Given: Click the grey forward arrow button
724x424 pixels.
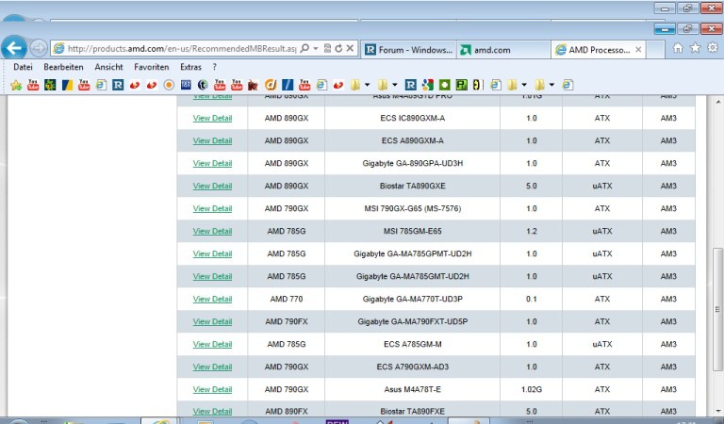Looking at the screenshot, I should 39,48.
